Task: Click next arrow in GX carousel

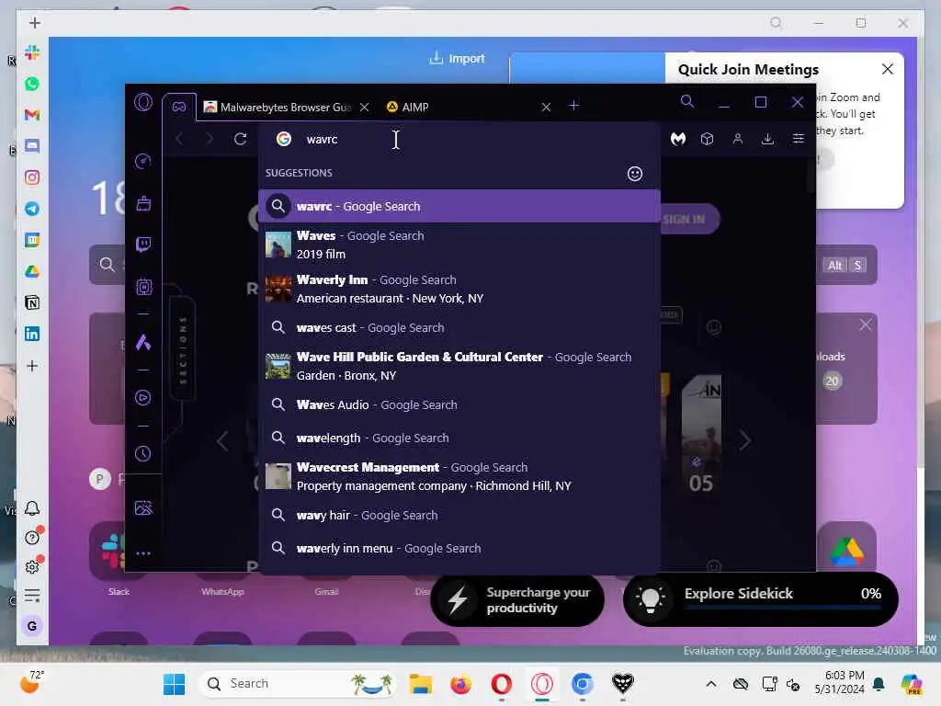Action: (x=744, y=440)
